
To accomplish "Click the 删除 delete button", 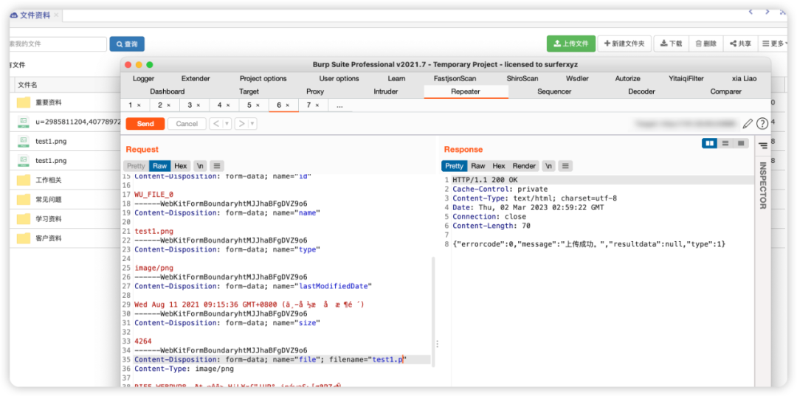I will [x=705, y=44].
